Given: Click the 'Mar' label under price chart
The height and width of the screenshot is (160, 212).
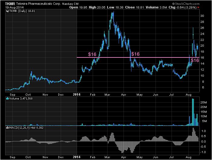Looking at the screenshot, I should 107,95.
